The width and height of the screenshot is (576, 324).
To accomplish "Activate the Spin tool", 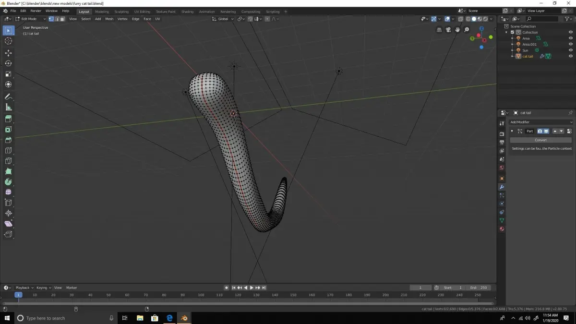I will coord(8,182).
